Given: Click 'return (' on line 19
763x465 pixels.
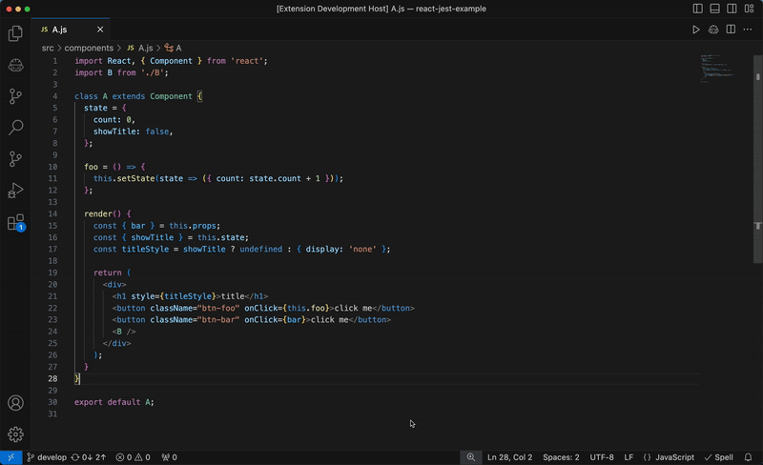Looking at the screenshot, I should pos(112,273).
